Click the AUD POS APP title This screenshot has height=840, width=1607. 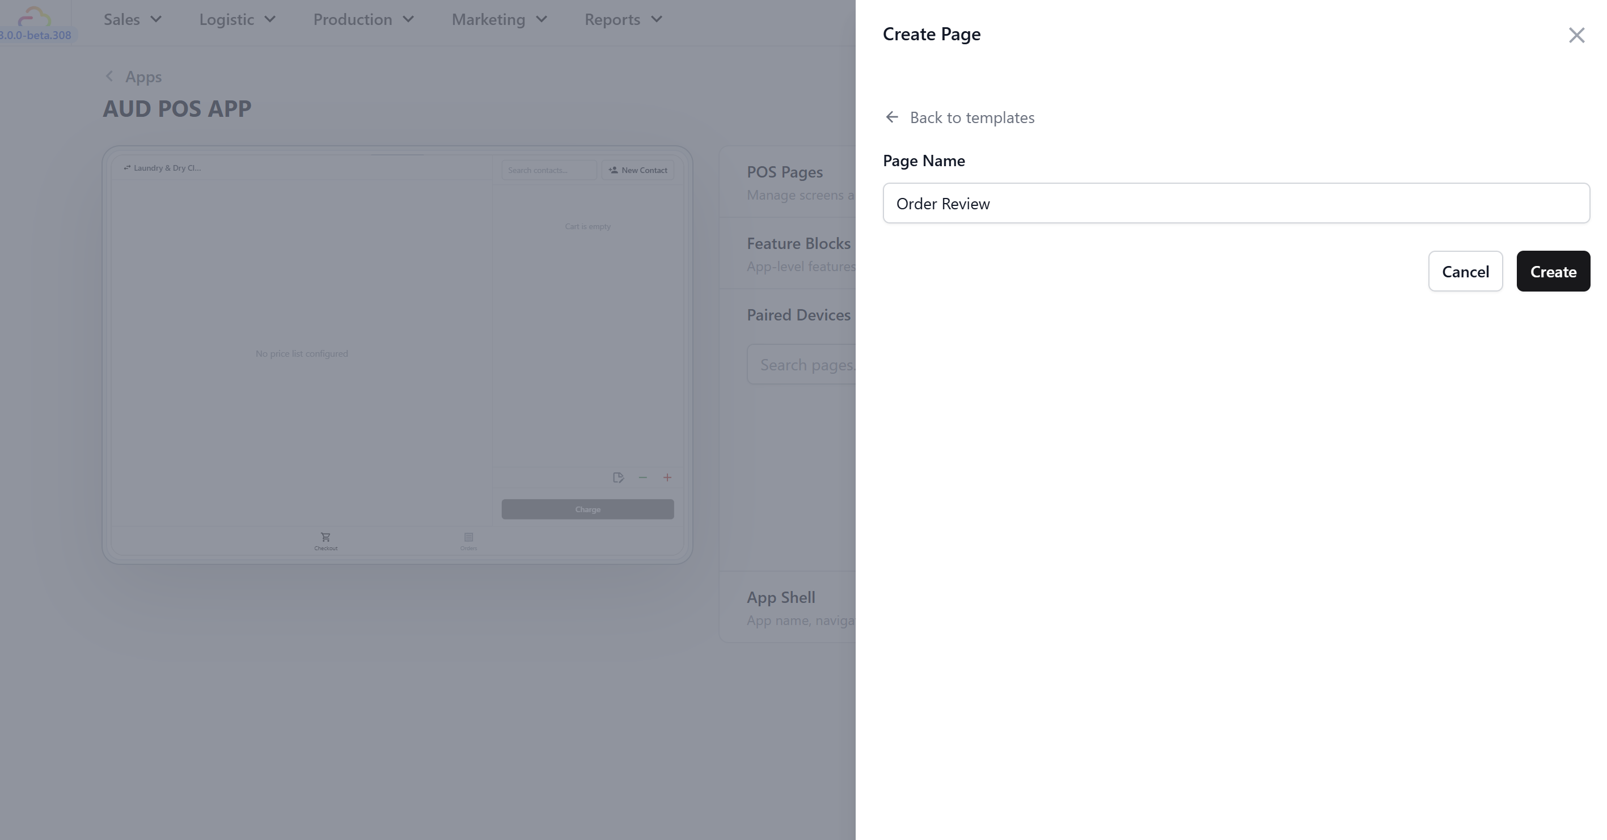coord(177,108)
